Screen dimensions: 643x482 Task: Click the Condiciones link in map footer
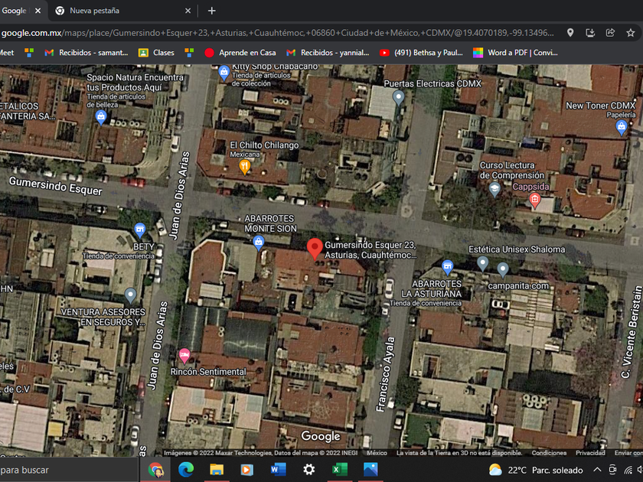pyautogui.click(x=549, y=453)
